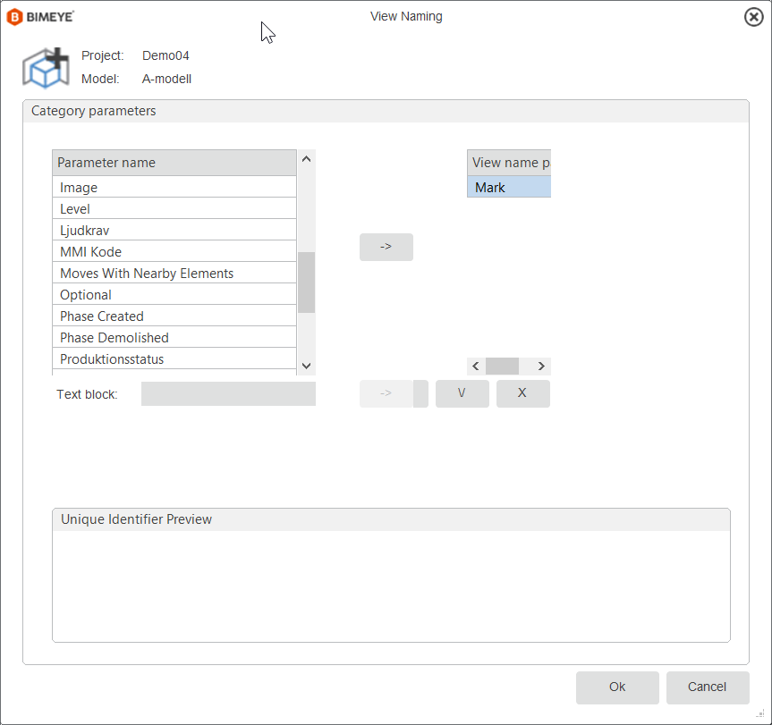
Task: Click the BIMEYE logo icon
Action: [15, 17]
